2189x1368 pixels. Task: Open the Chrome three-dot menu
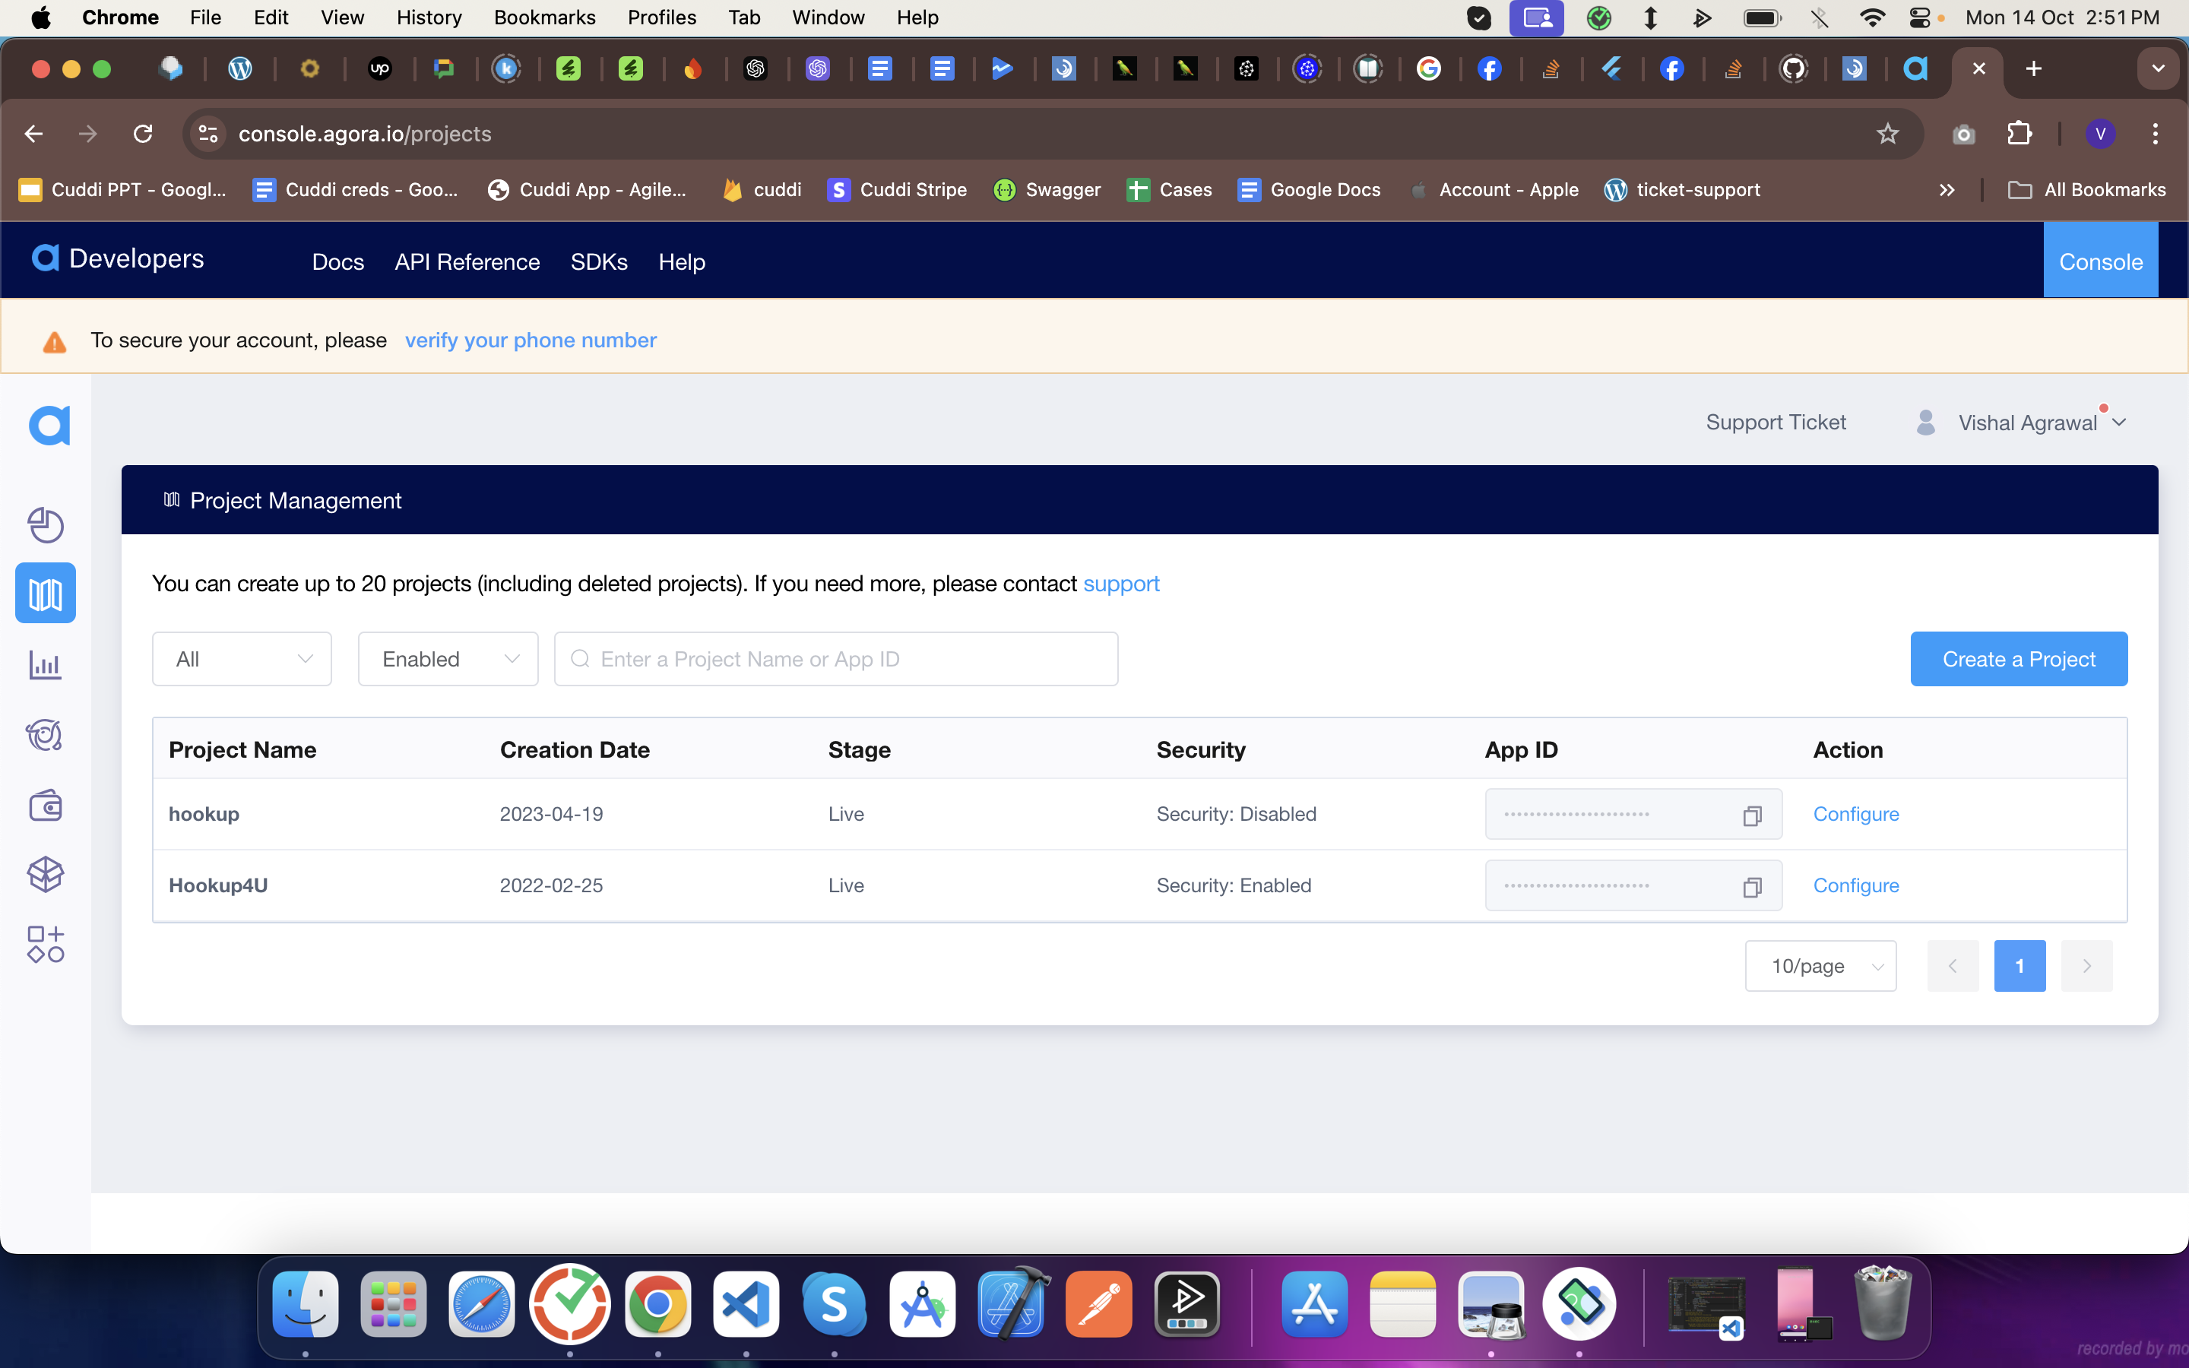pos(2156,134)
